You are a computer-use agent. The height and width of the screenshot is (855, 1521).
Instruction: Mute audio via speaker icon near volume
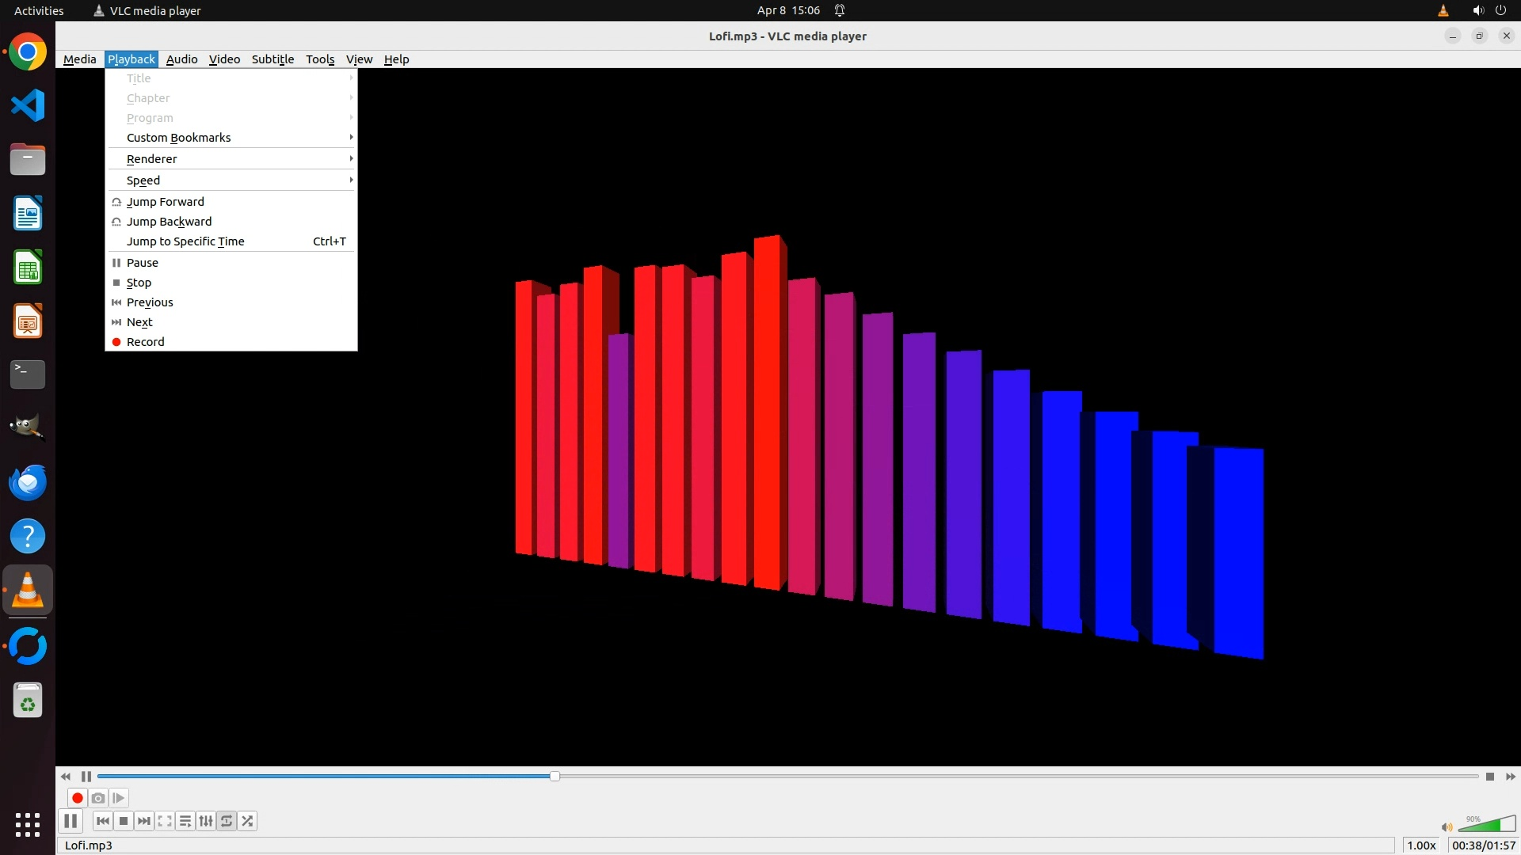point(1447,827)
